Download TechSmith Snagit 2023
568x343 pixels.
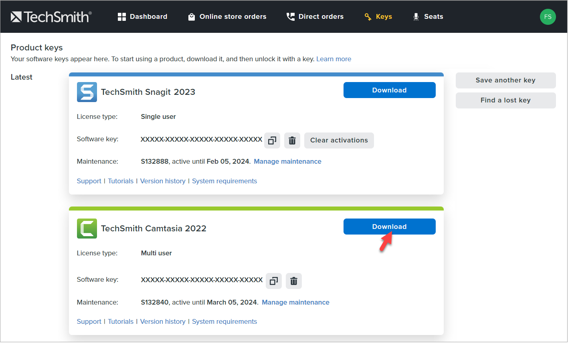pyautogui.click(x=389, y=90)
